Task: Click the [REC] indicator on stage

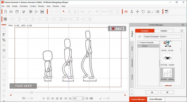Action: [117, 29]
